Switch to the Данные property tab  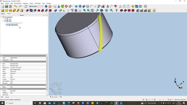(x=7, y=97)
